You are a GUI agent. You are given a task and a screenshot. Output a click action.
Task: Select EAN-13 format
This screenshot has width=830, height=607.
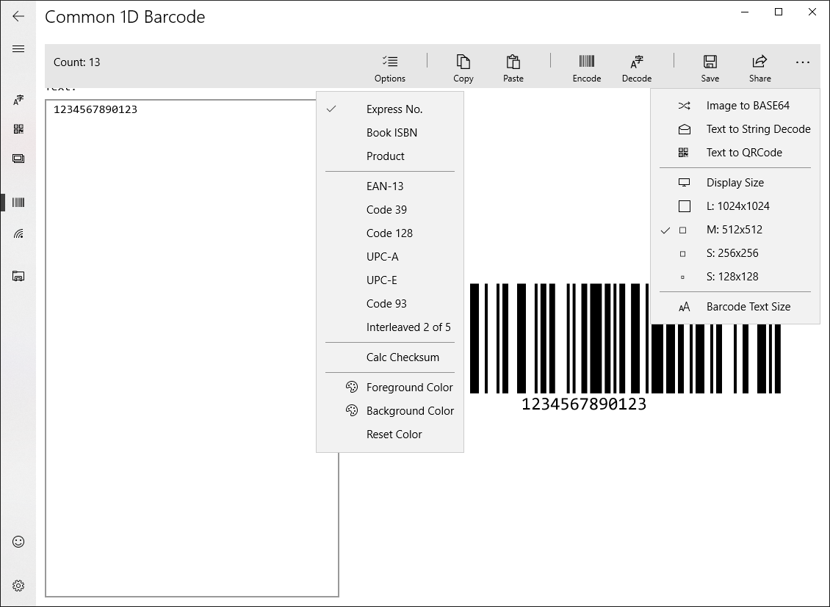pyautogui.click(x=390, y=186)
